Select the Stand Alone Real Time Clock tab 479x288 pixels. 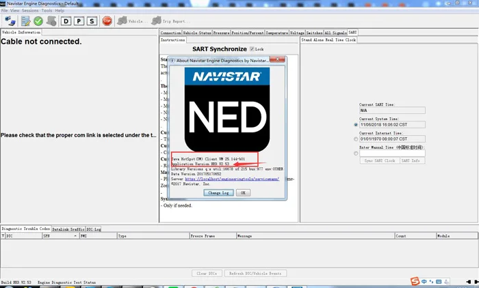tap(328, 40)
